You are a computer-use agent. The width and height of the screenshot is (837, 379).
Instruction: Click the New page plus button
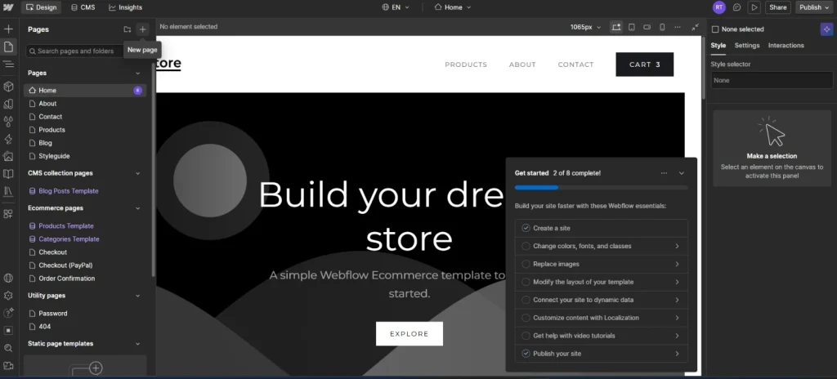pos(142,29)
